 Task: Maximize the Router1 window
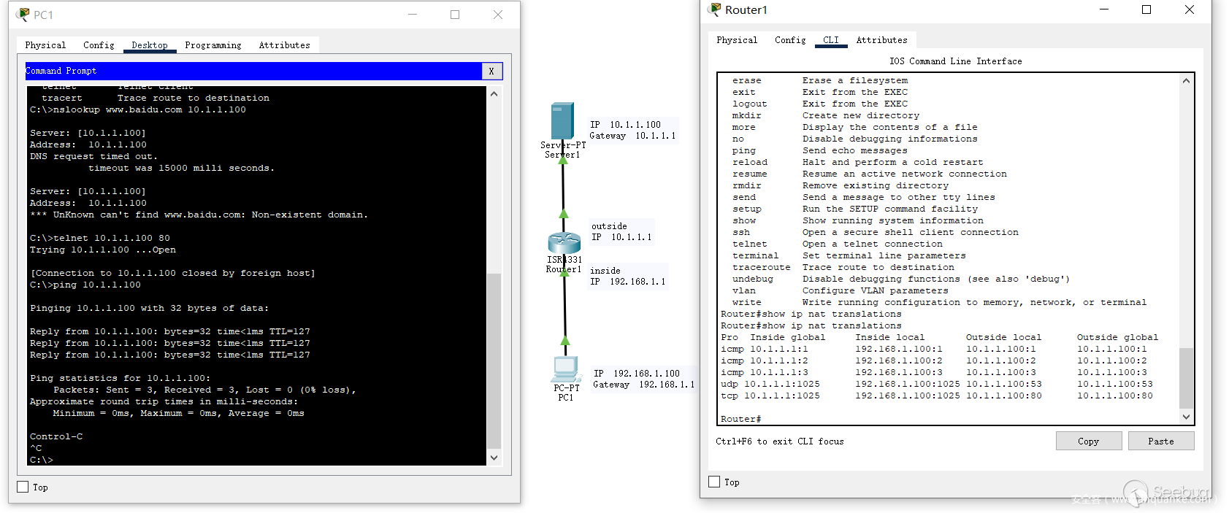point(1146,9)
